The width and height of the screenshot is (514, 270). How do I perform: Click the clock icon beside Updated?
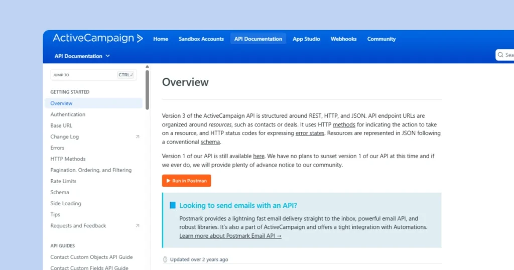pyautogui.click(x=165, y=259)
